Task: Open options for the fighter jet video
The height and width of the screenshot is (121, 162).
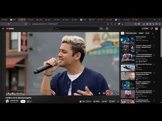Action: (x=154, y=65)
